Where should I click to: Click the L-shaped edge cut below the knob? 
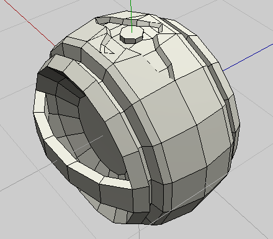(154, 66)
